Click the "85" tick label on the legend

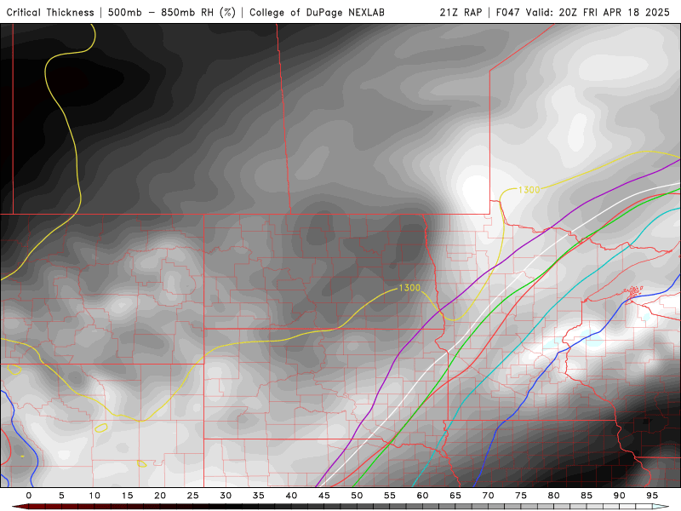point(587,496)
